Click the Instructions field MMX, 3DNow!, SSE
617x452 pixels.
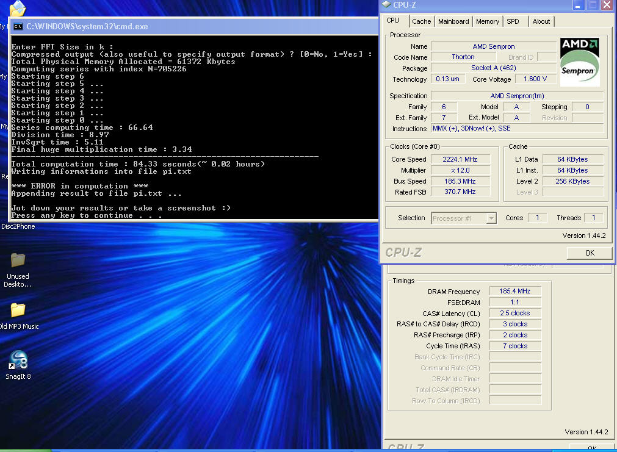[517, 128]
